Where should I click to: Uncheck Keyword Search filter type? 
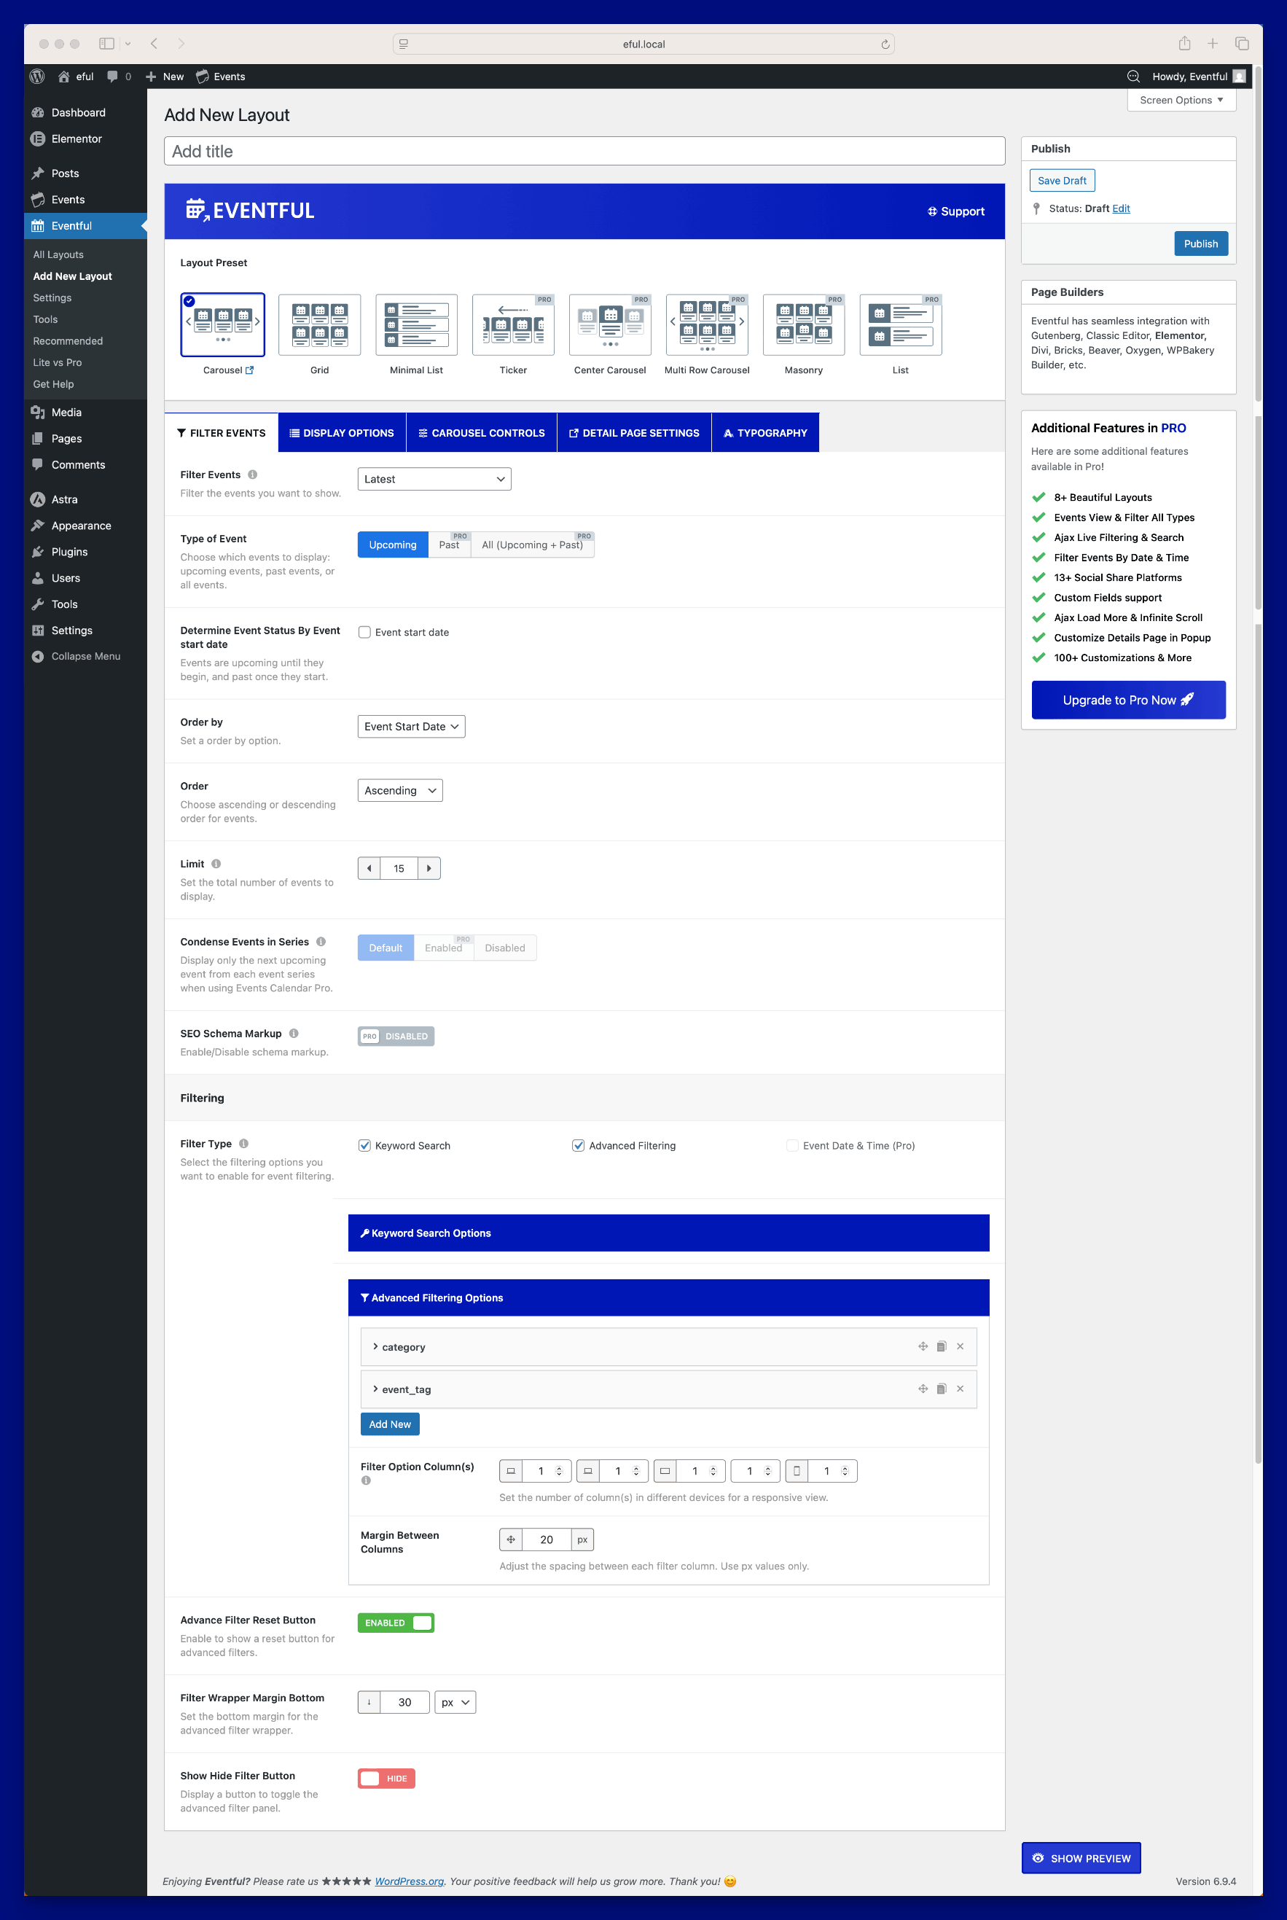(364, 1146)
